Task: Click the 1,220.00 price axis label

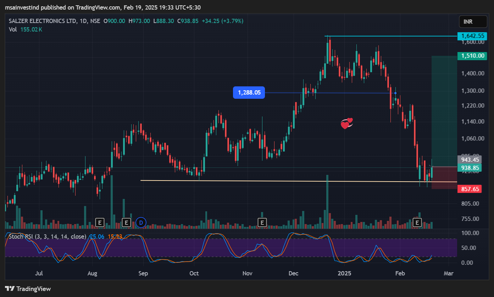Action: [473, 105]
